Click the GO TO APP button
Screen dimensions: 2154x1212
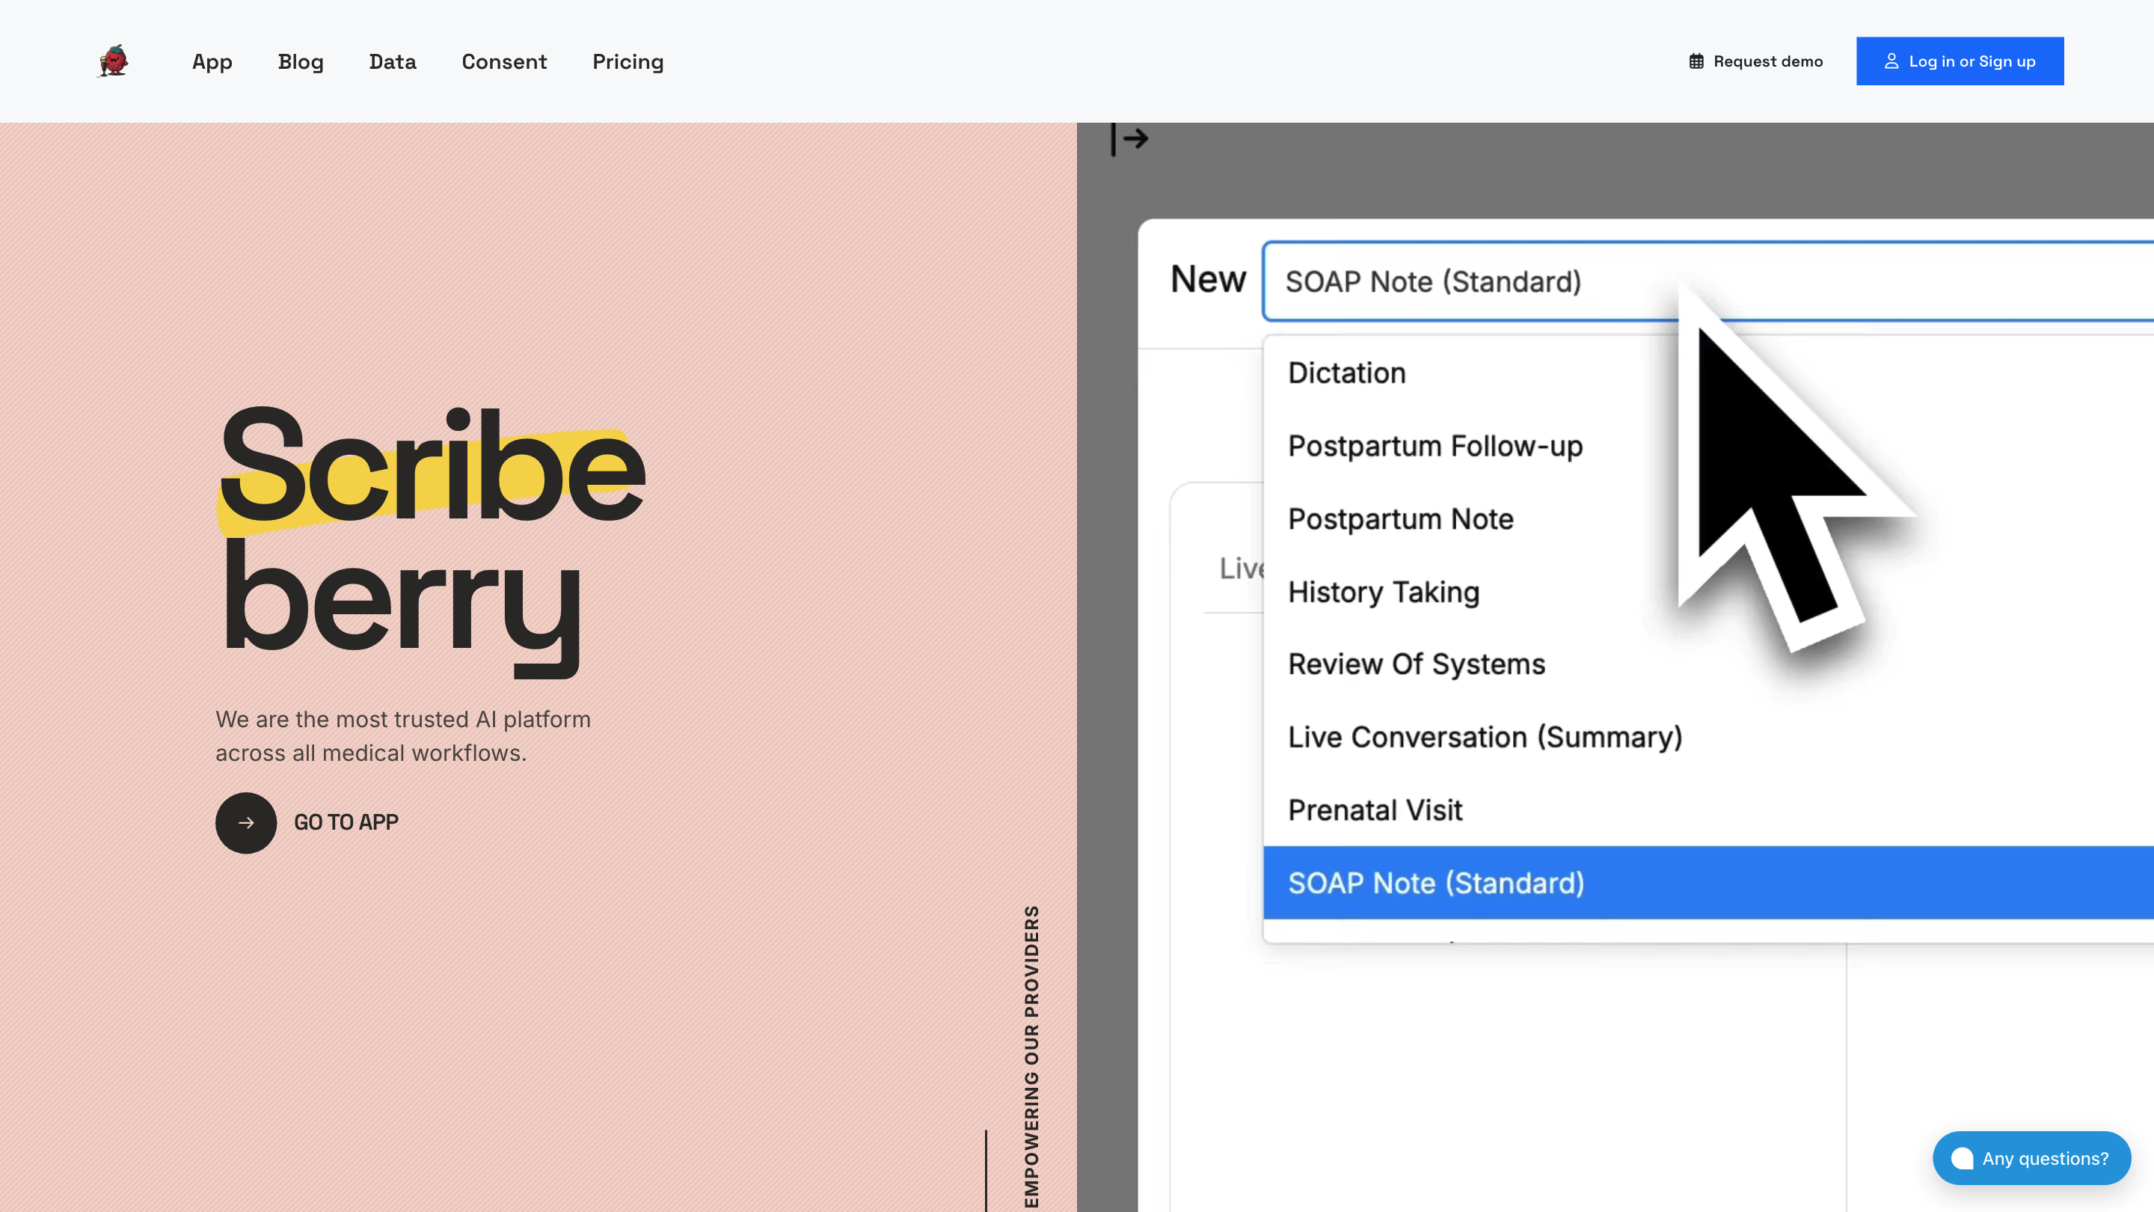pos(346,822)
